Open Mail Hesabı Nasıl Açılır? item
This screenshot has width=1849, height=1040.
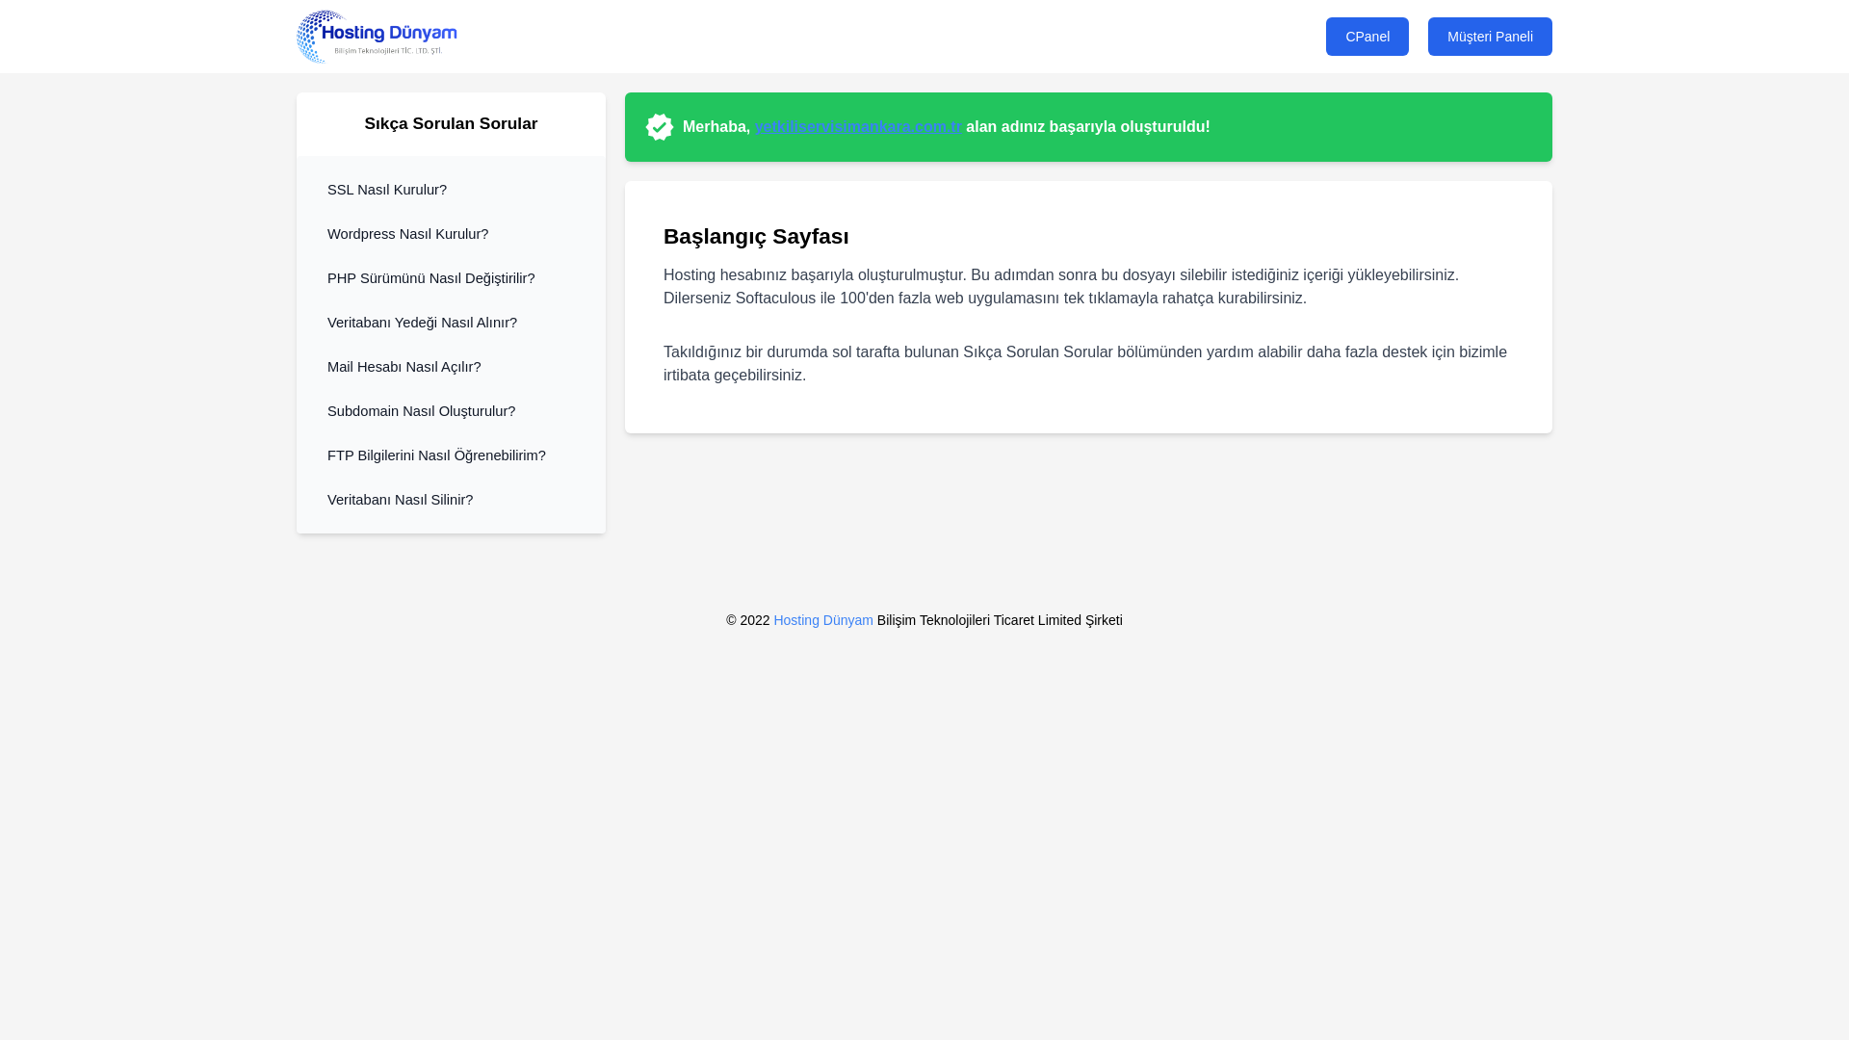coord(404,367)
